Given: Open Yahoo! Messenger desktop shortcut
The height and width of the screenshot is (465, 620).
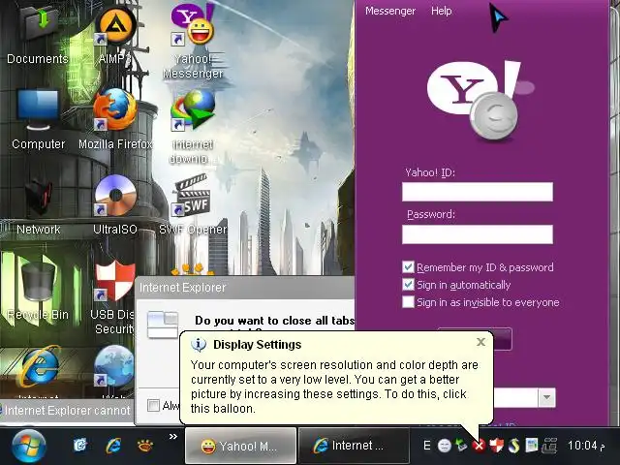Looking at the screenshot, I should (193, 40).
